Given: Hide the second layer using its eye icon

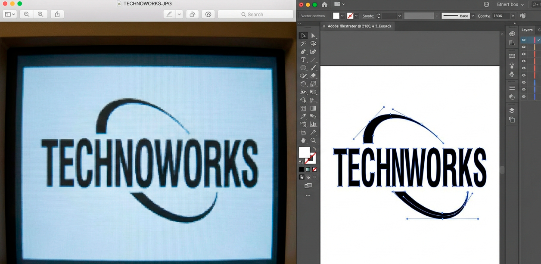Looking at the screenshot, I should coord(524,47).
